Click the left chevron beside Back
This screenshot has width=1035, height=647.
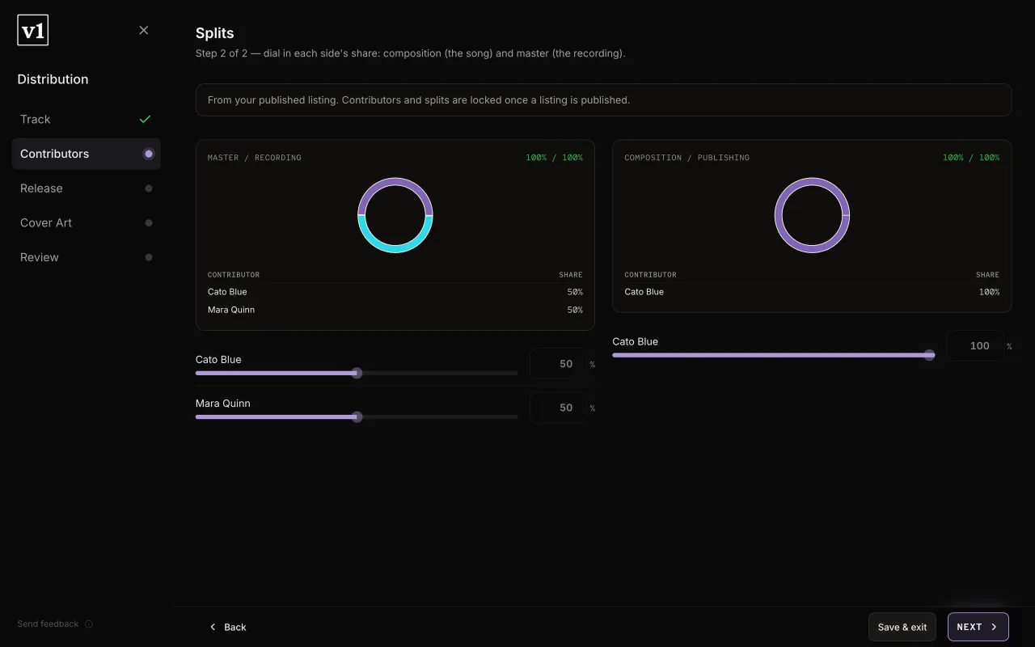pos(213,627)
